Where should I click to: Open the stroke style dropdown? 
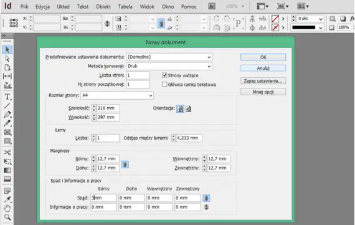tap(321, 28)
